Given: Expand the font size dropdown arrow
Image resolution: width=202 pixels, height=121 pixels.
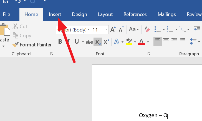Looking at the screenshot, I should (106, 29).
